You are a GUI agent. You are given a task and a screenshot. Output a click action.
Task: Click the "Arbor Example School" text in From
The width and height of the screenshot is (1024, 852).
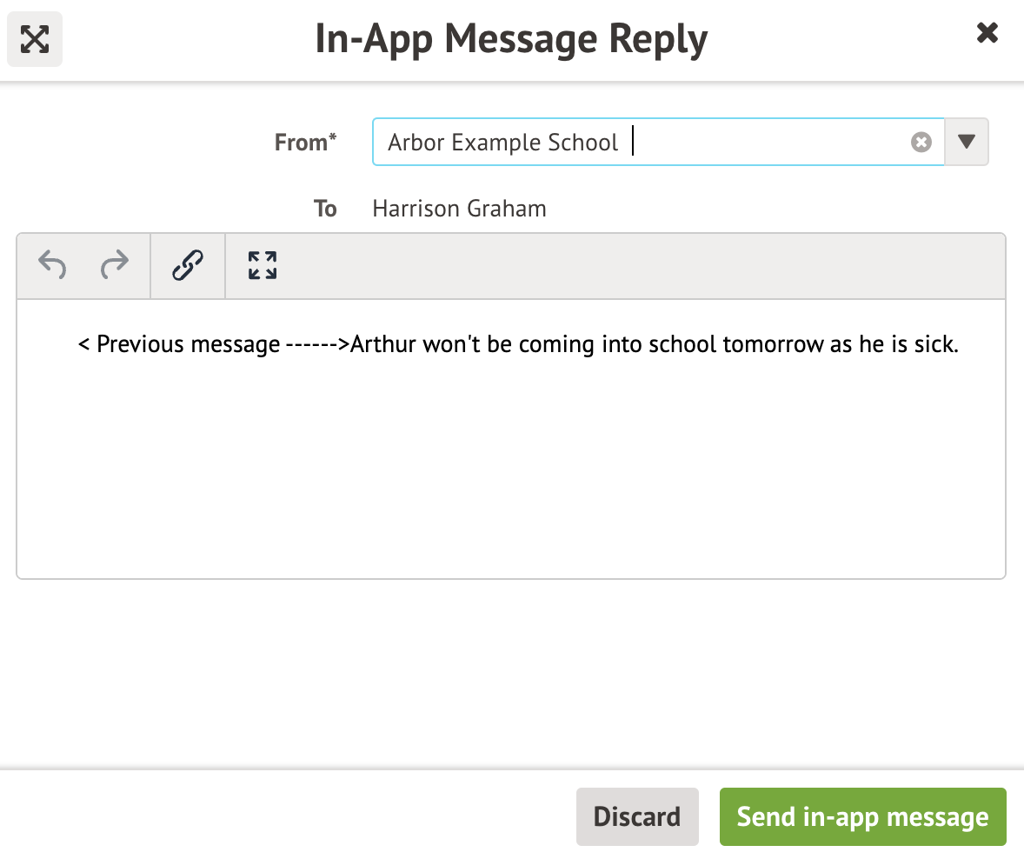pos(502,143)
